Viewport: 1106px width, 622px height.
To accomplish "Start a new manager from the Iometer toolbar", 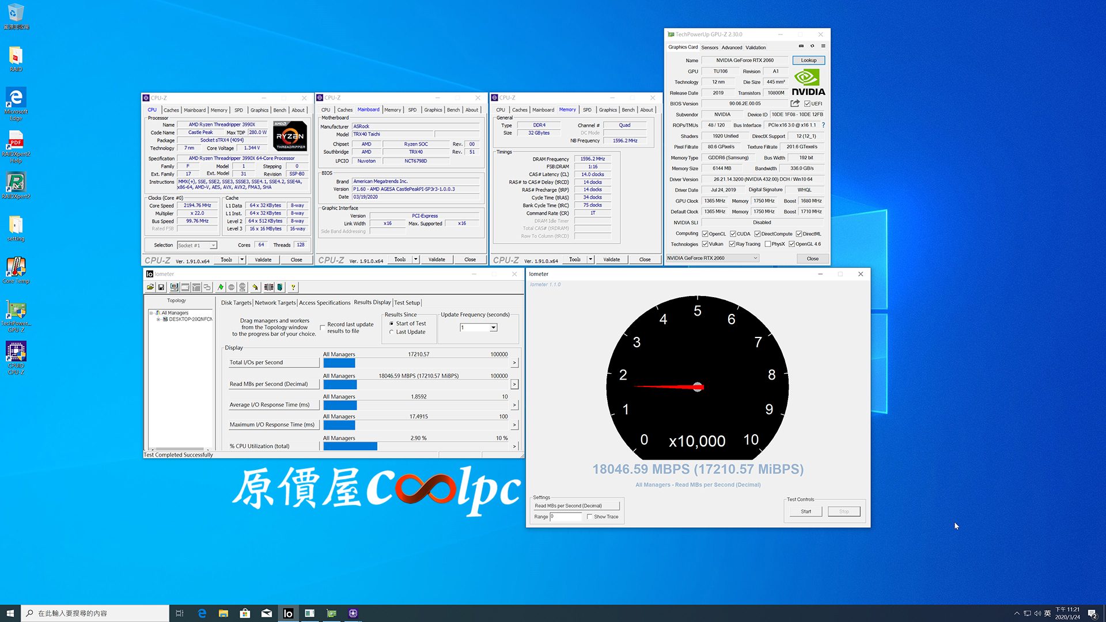I will 174,287.
